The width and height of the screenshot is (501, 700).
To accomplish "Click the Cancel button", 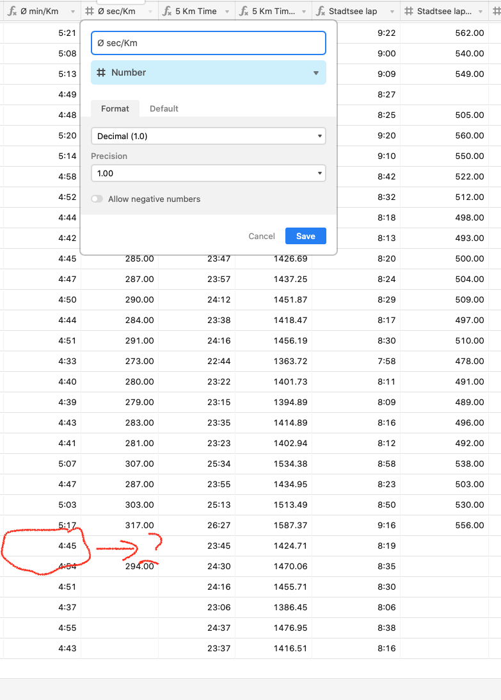I will pos(262,236).
